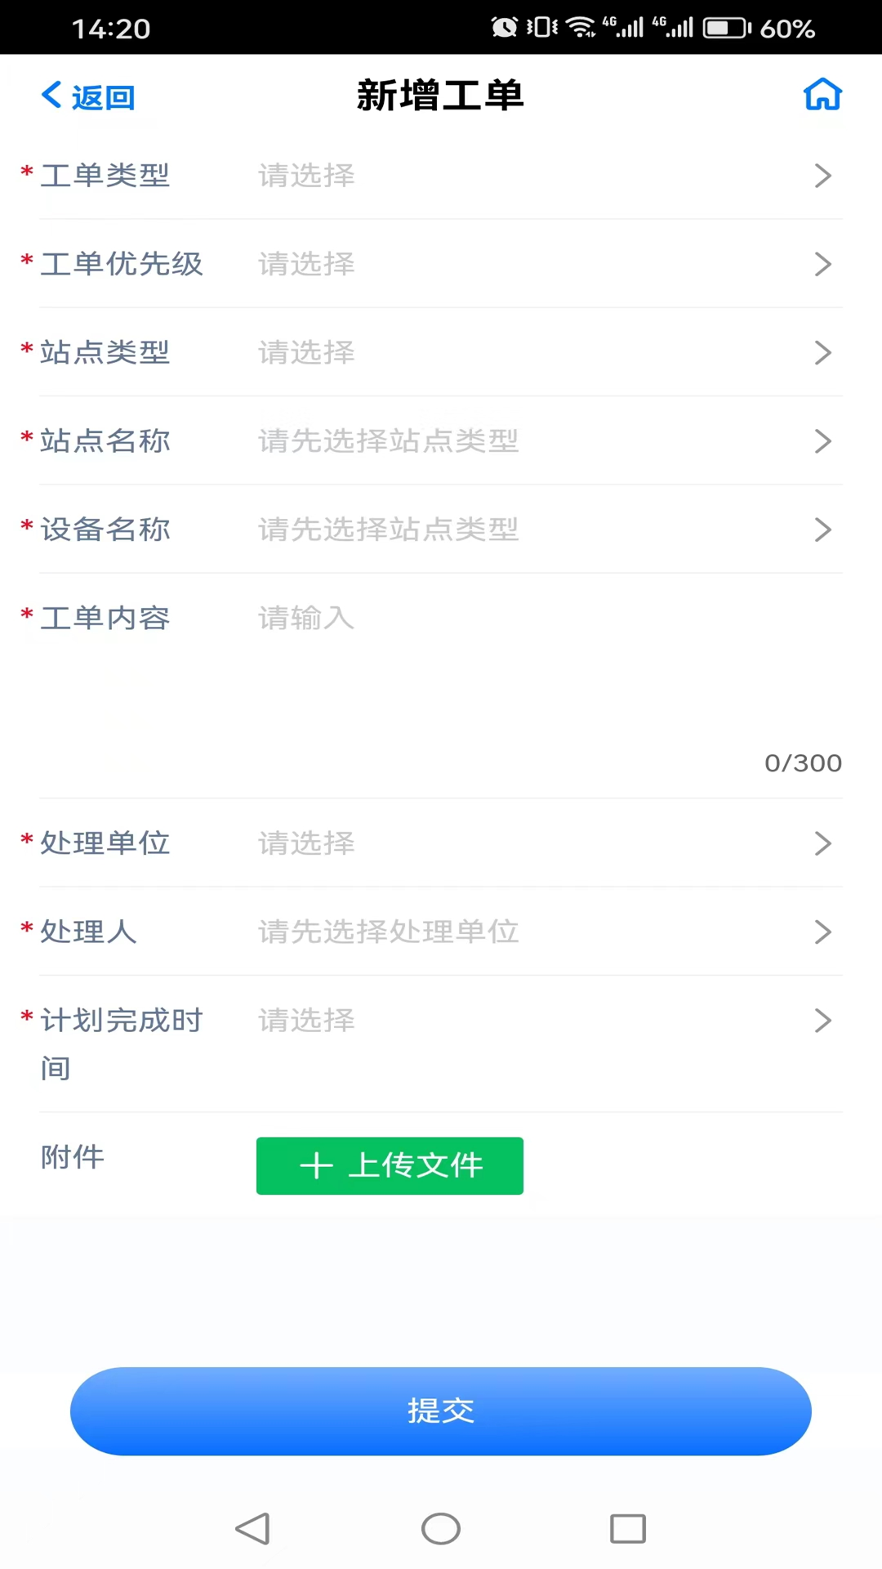Tap the Android back navigation triangle
The height and width of the screenshot is (1569, 882).
253,1528
